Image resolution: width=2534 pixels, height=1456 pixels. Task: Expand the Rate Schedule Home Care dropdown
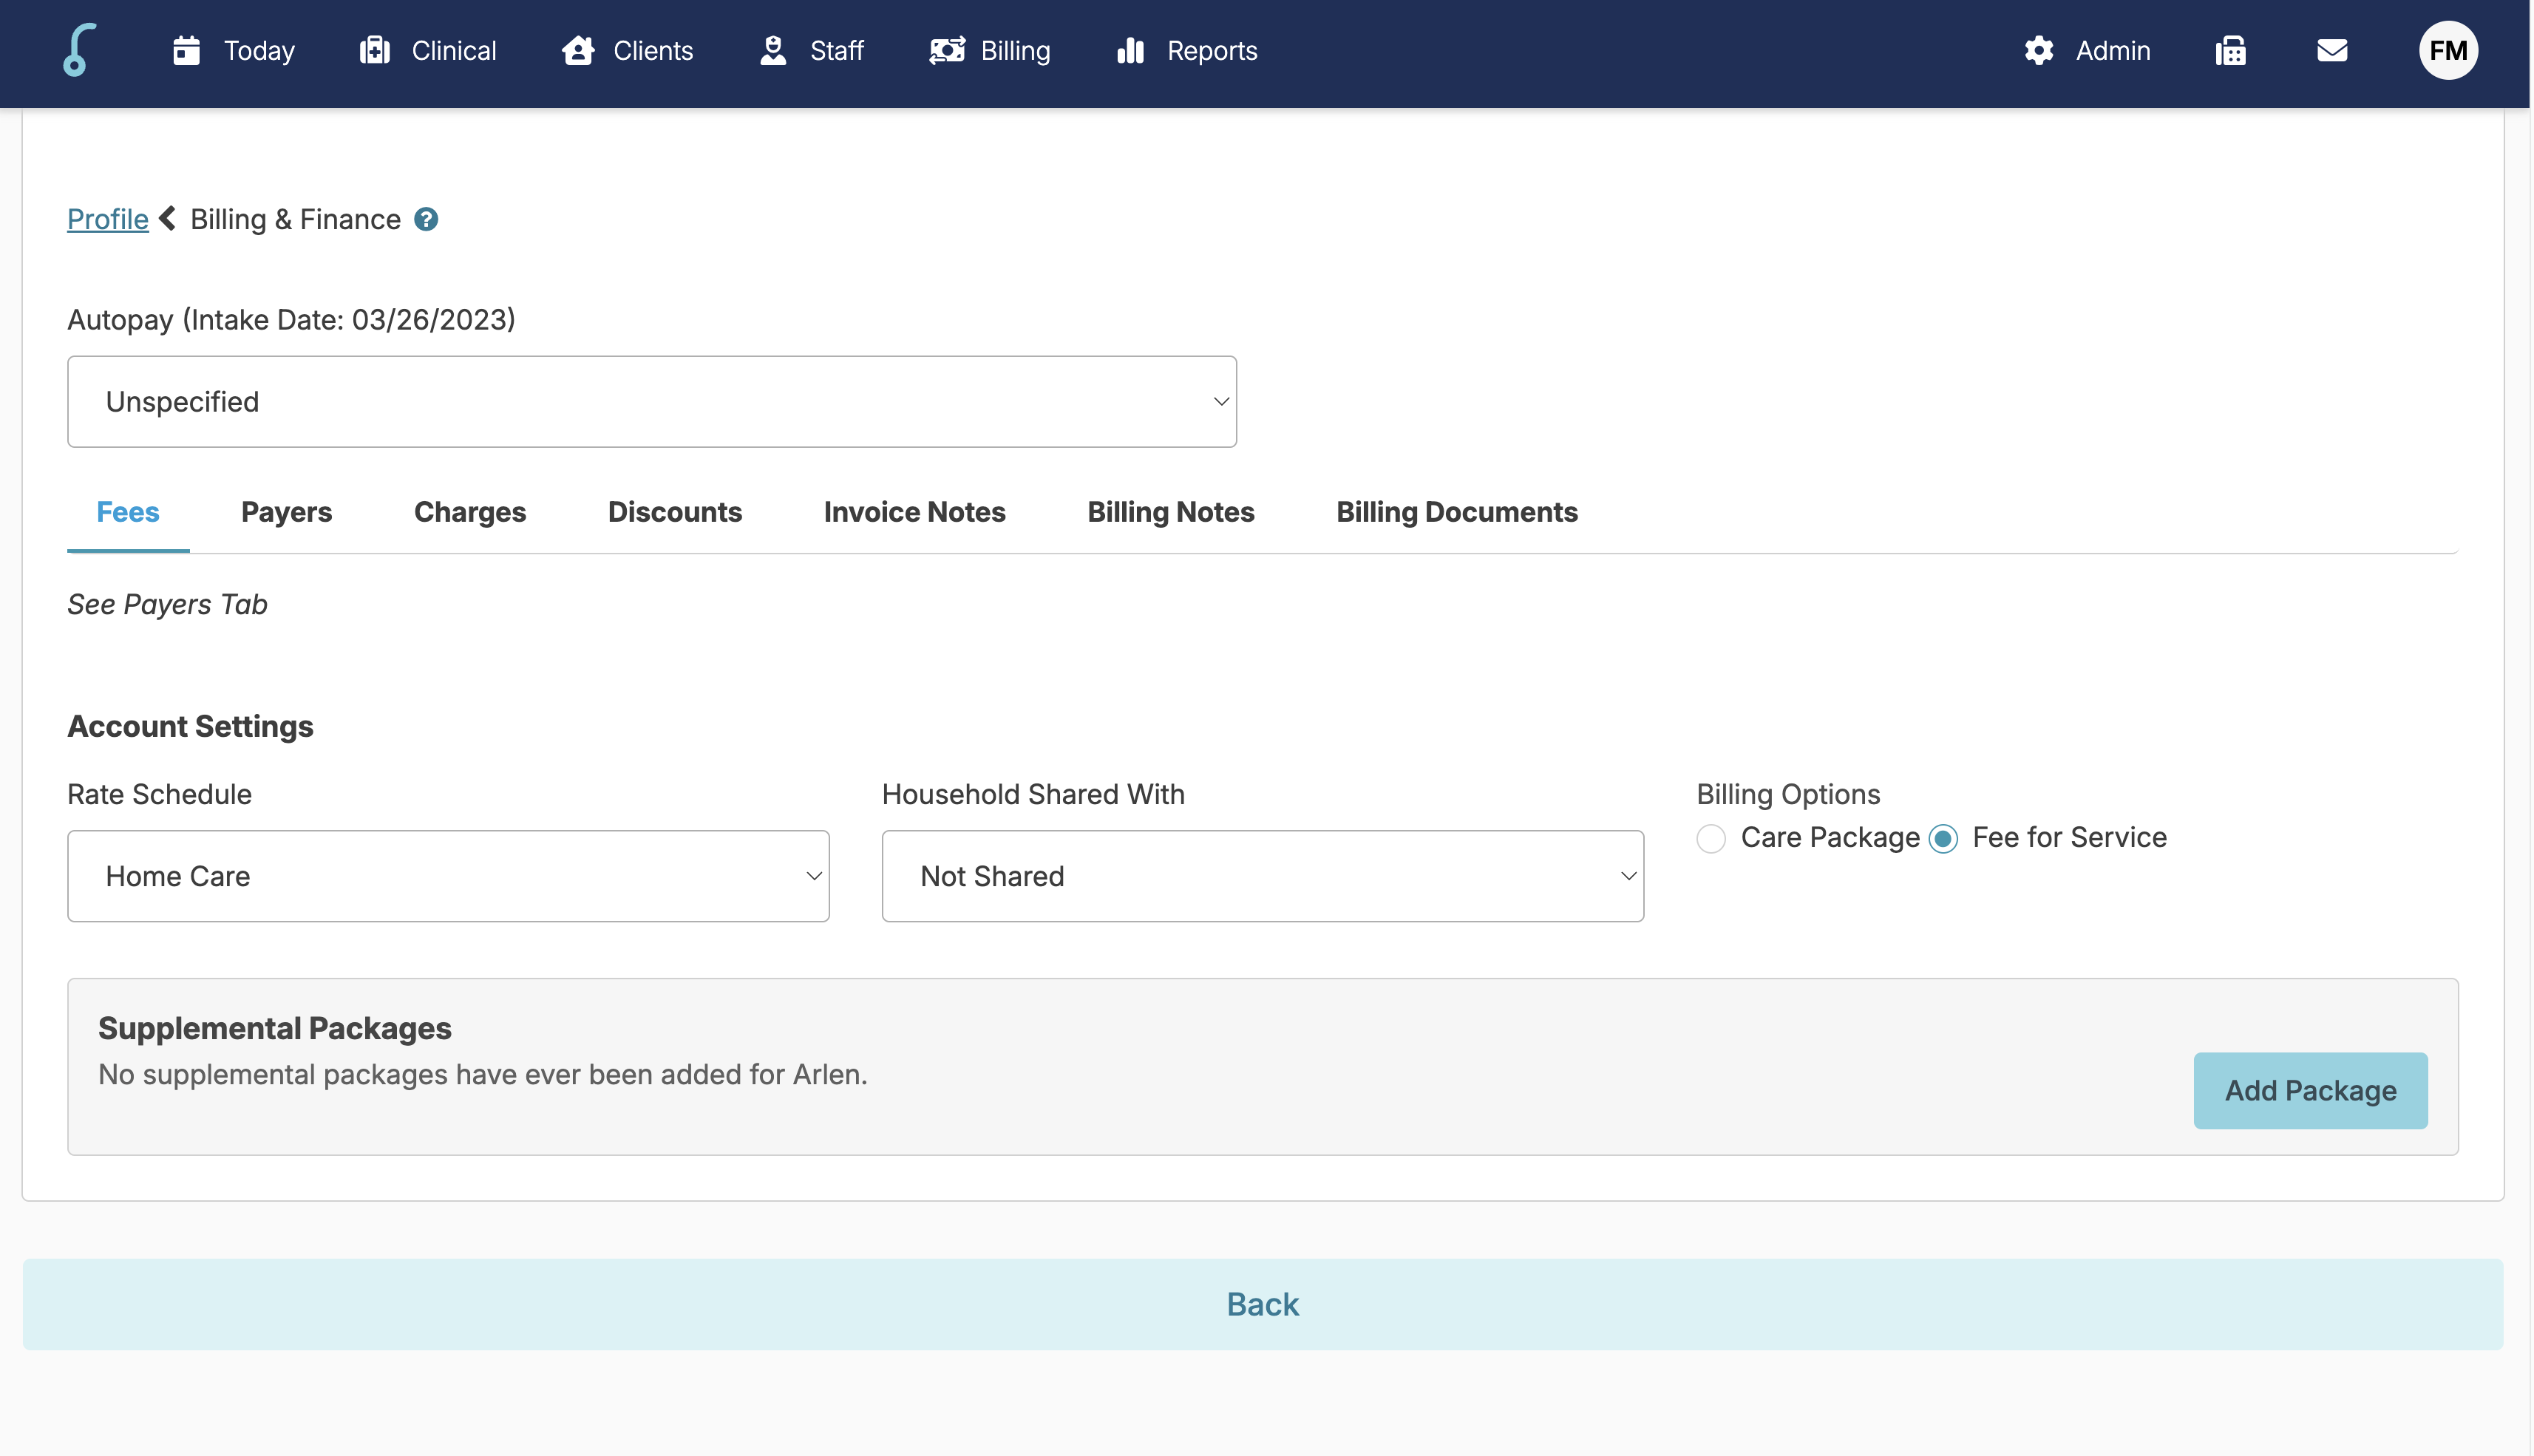(448, 876)
